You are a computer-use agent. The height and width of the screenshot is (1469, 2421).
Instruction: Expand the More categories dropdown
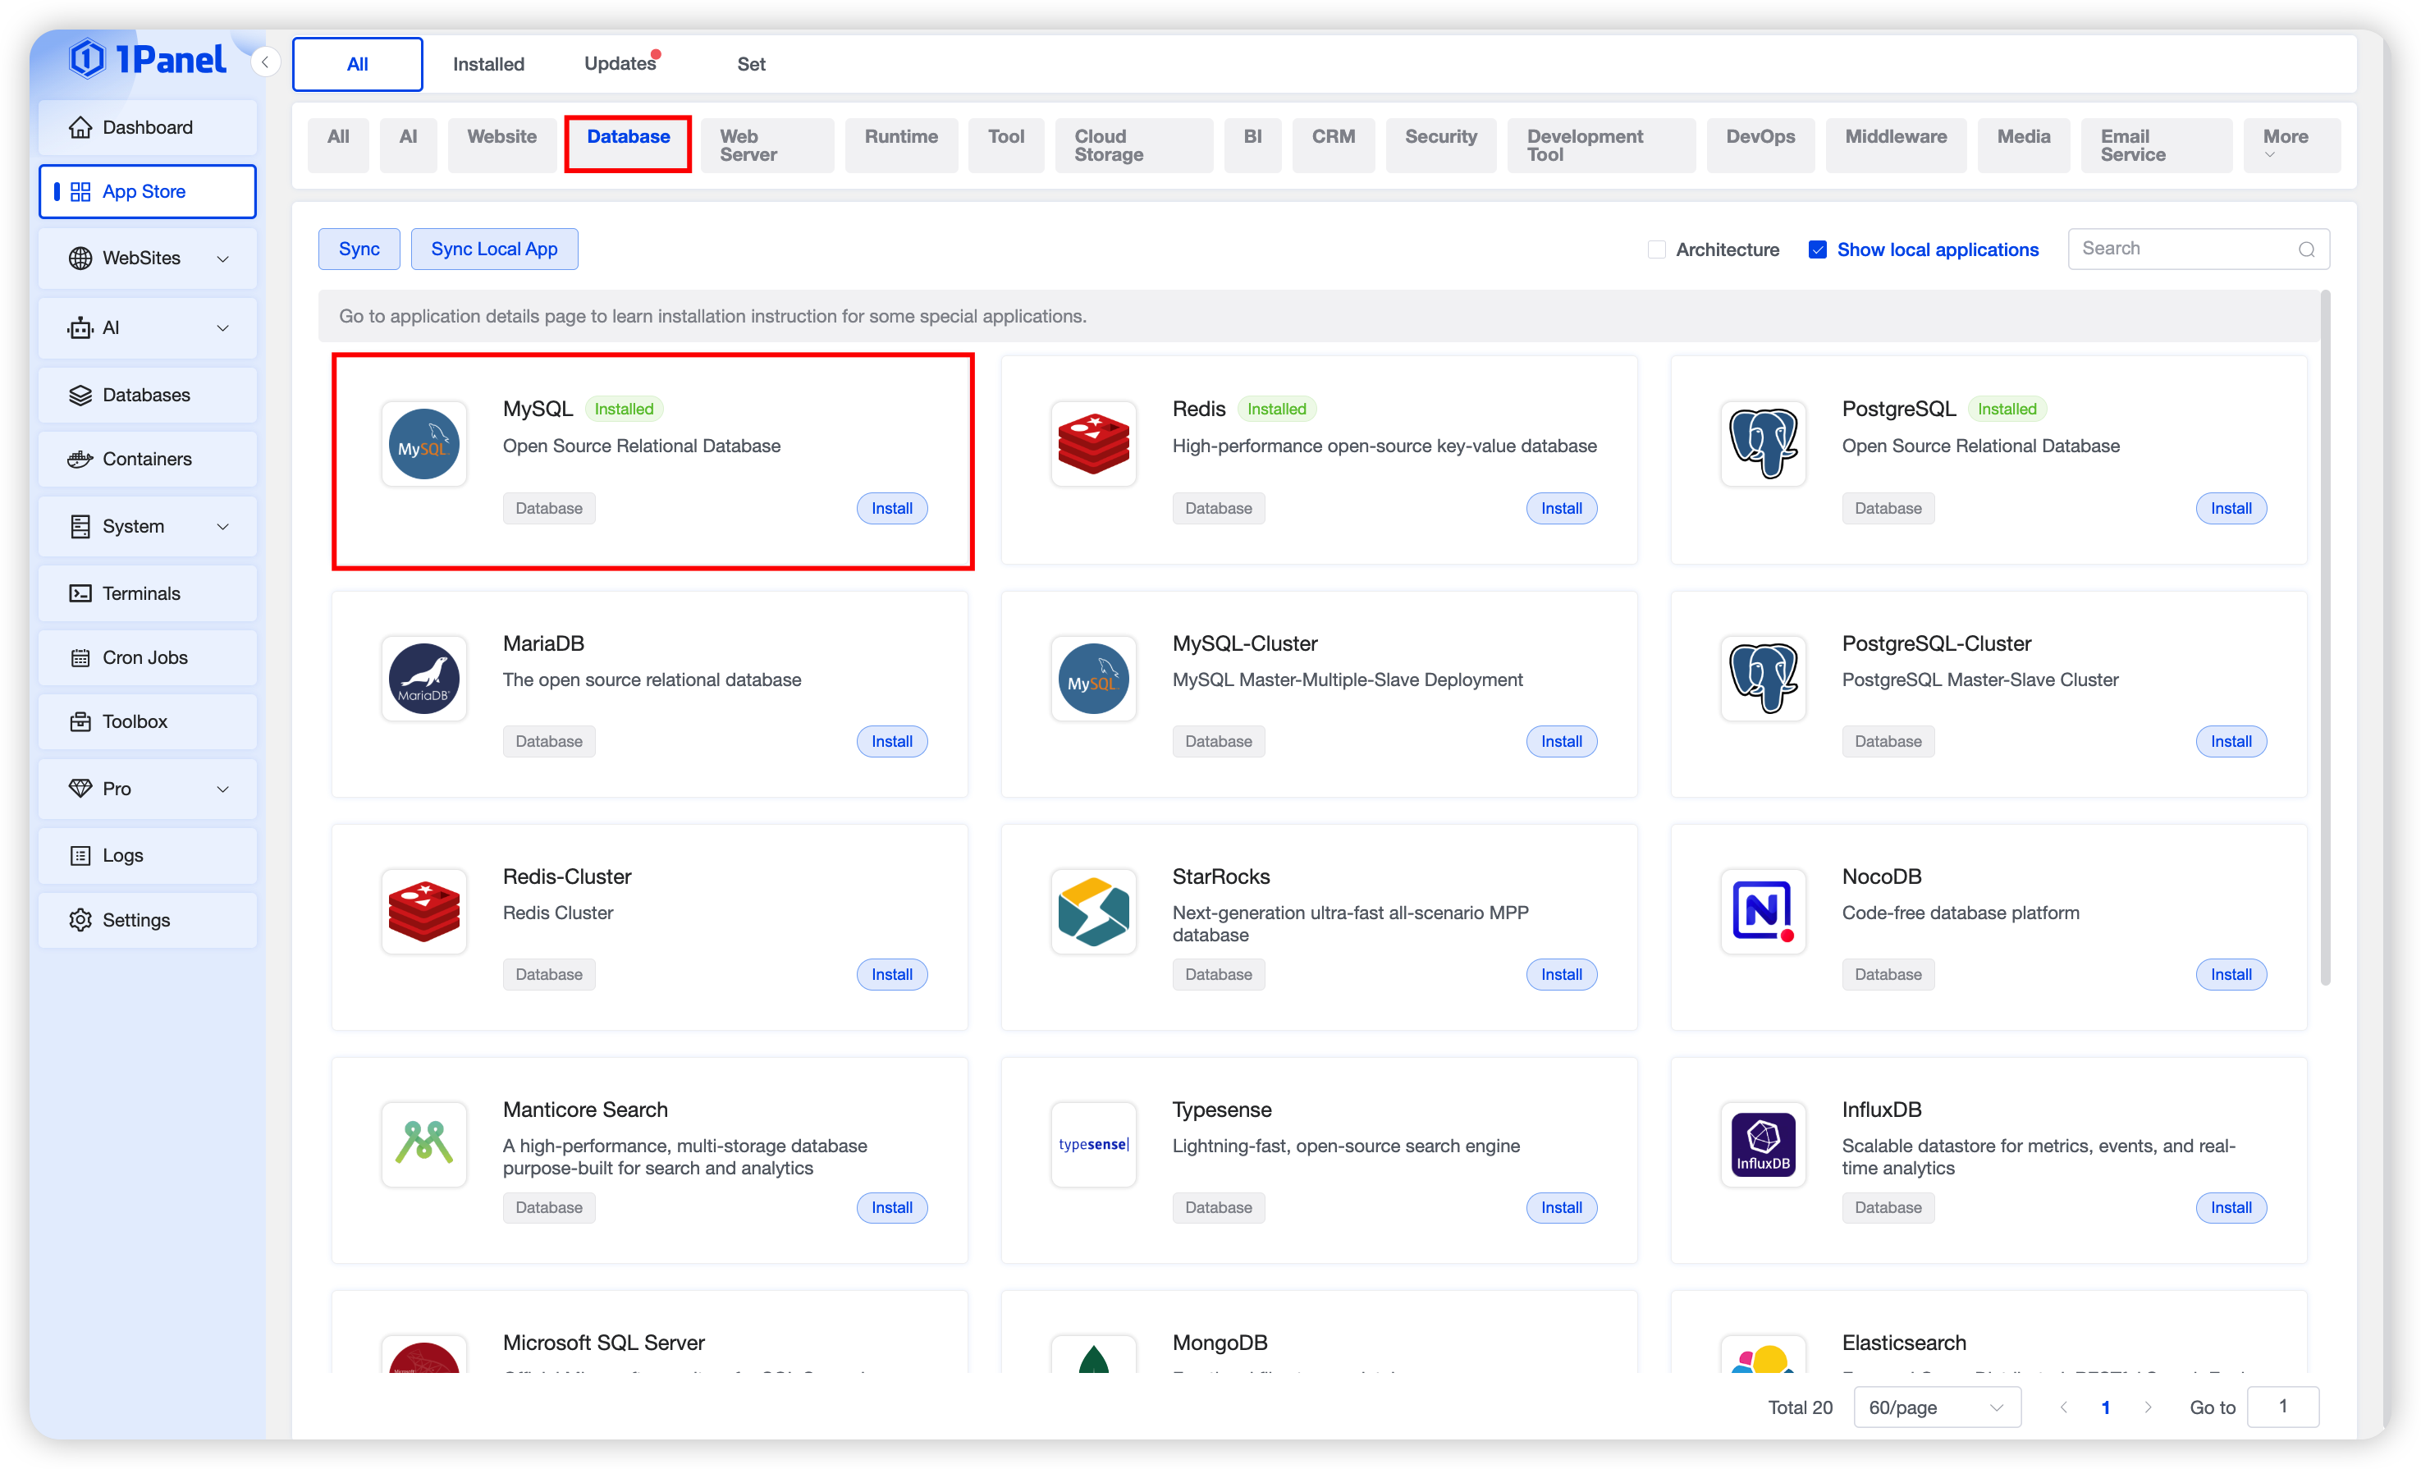click(2286, 144)
